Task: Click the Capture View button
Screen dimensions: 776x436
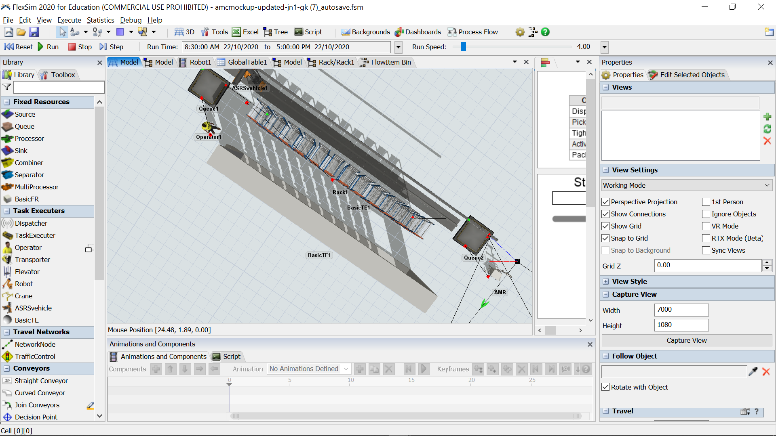Action: click(686, 340)
